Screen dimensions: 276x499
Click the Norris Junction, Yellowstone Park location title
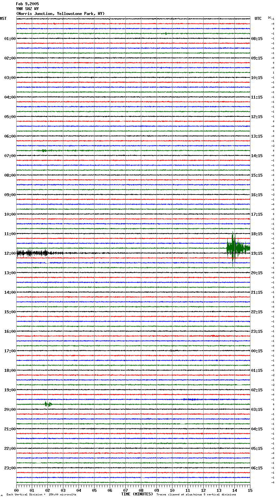[x=60, y=14]
